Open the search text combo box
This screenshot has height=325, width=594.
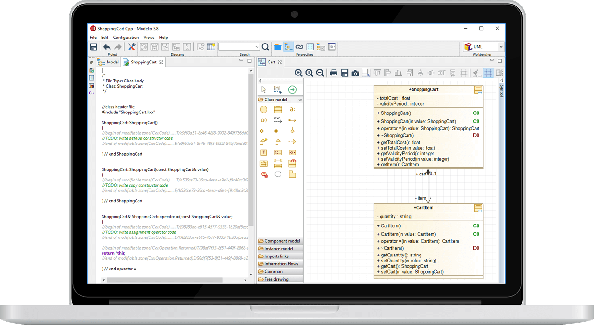[x=239, y=47]
